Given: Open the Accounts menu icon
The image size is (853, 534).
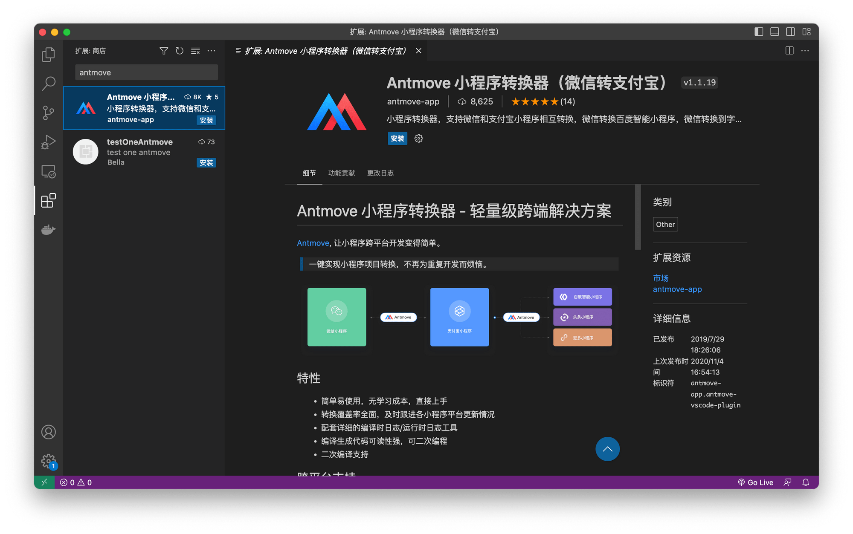Looking at the screenshot, I should pyautogui.click(x=48, y=432).
